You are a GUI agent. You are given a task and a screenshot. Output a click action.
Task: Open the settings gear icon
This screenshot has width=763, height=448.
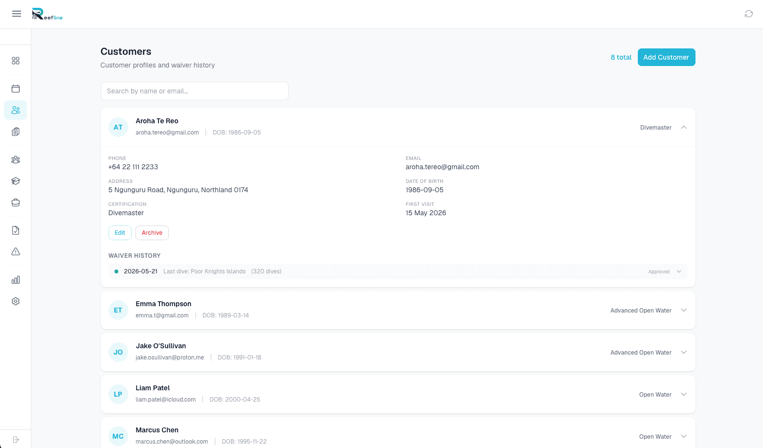point(16,301)
